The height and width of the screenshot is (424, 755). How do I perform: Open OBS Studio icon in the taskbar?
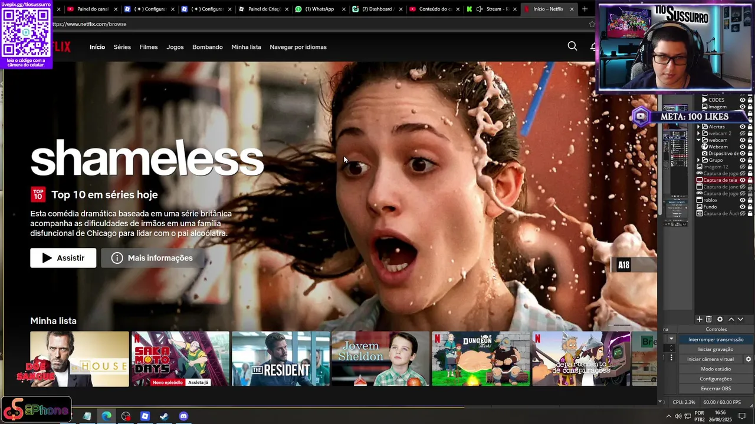pos(126,416)
